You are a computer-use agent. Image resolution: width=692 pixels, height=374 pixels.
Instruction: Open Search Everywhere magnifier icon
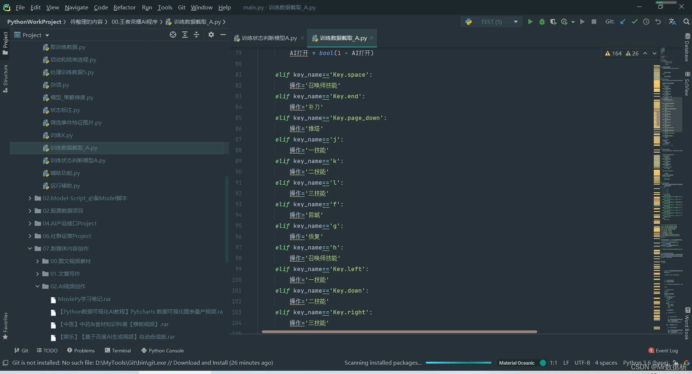click(x=686, y=22)
